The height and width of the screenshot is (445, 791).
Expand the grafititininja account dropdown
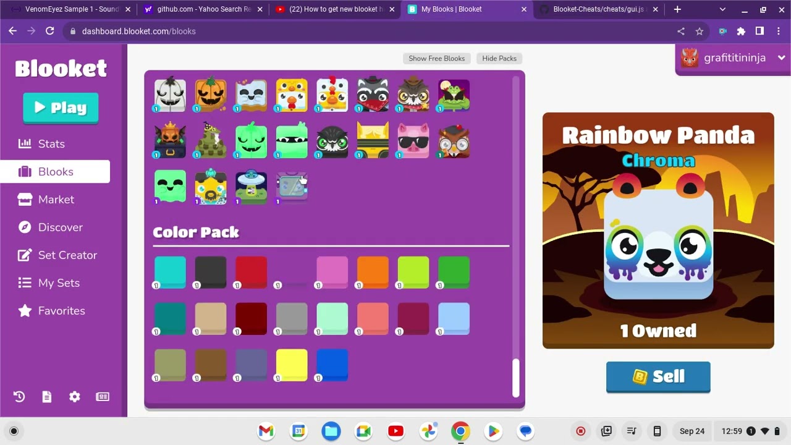pyautogui.click(x=781, y=58)
